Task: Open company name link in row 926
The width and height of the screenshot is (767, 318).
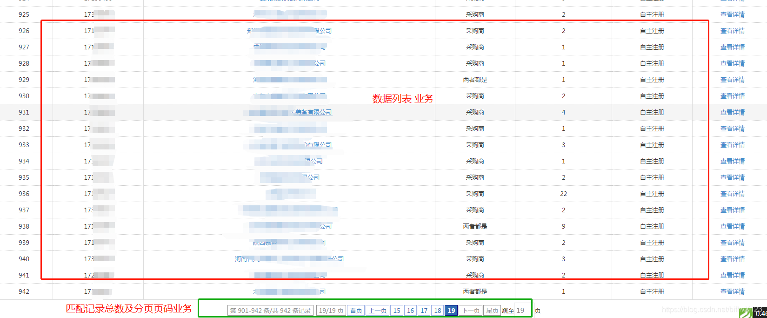Action: (x=289, y=31)
